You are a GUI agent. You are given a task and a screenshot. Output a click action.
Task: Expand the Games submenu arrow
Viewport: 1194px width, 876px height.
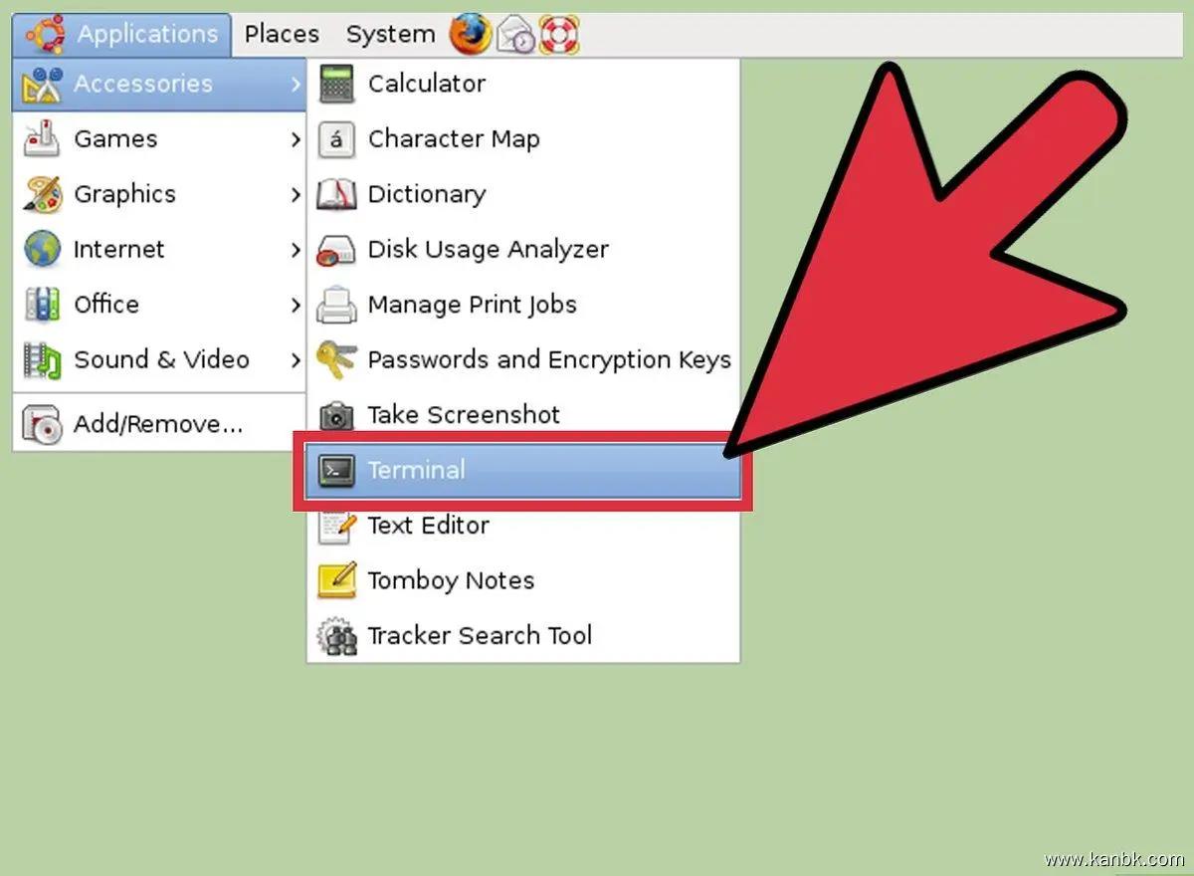tap(295, 139)
